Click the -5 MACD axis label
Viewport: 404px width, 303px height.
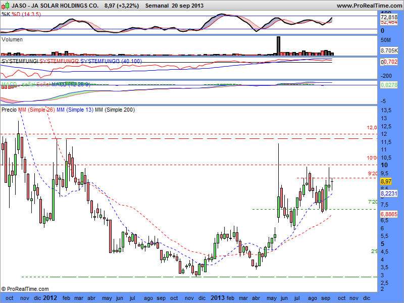coord(383,101)
